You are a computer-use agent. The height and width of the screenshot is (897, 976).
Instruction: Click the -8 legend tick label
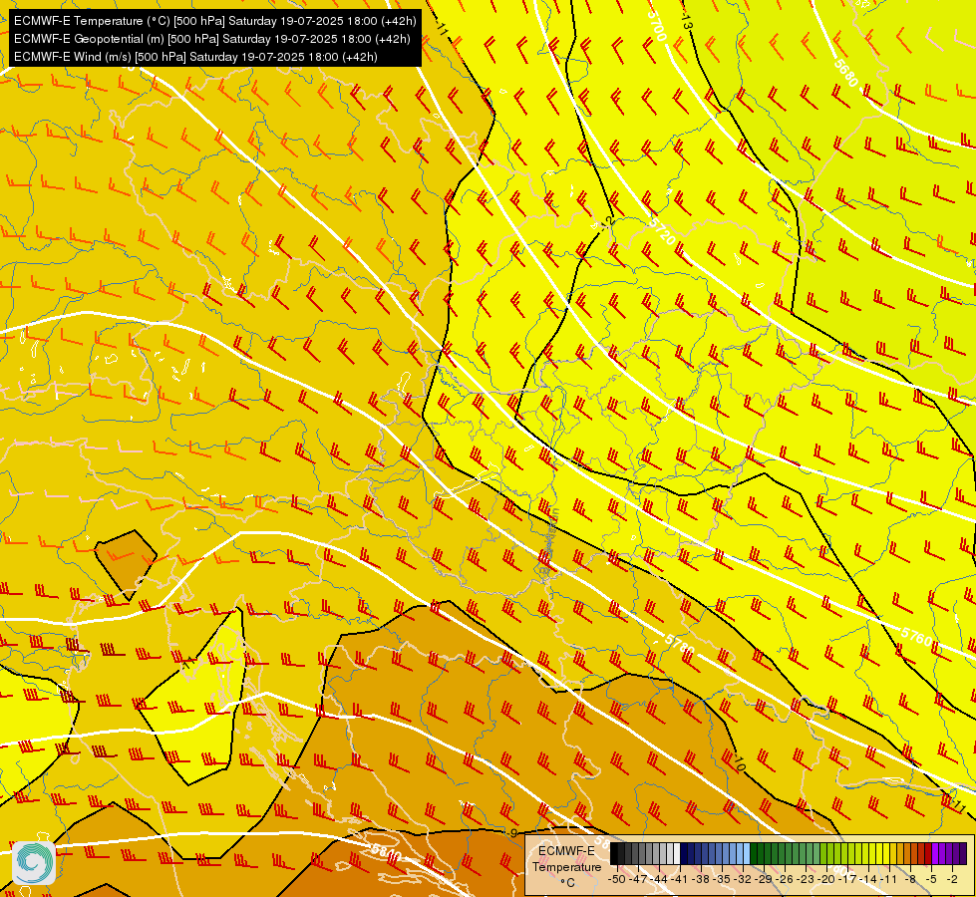(910, 879)
